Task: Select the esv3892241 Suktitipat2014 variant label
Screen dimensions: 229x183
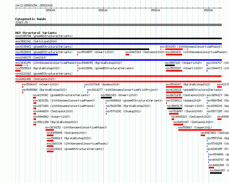Action: (x=36, y=41)
